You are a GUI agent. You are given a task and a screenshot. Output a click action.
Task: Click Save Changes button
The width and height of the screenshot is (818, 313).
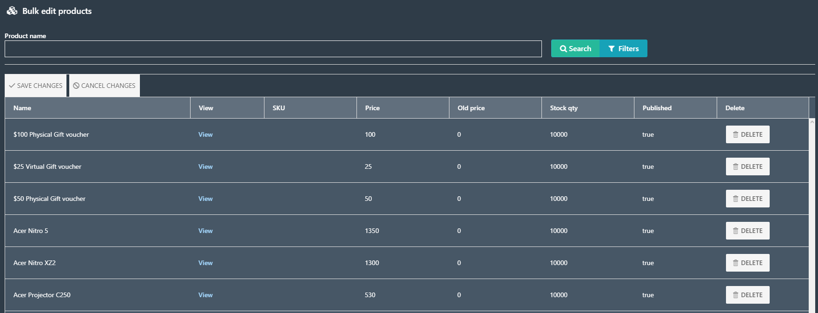[36, 86]
